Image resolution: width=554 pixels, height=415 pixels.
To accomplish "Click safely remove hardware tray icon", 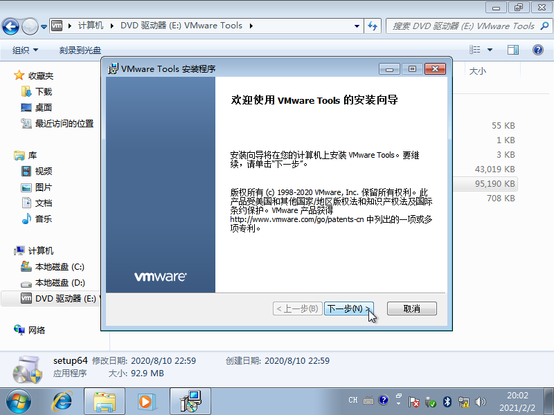I will point(430,402).
